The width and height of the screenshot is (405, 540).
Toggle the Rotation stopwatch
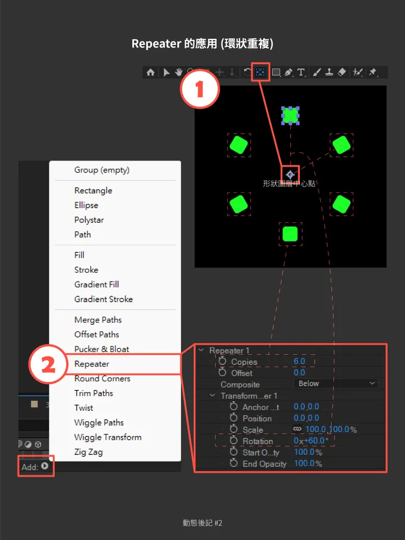coord(234,440)
